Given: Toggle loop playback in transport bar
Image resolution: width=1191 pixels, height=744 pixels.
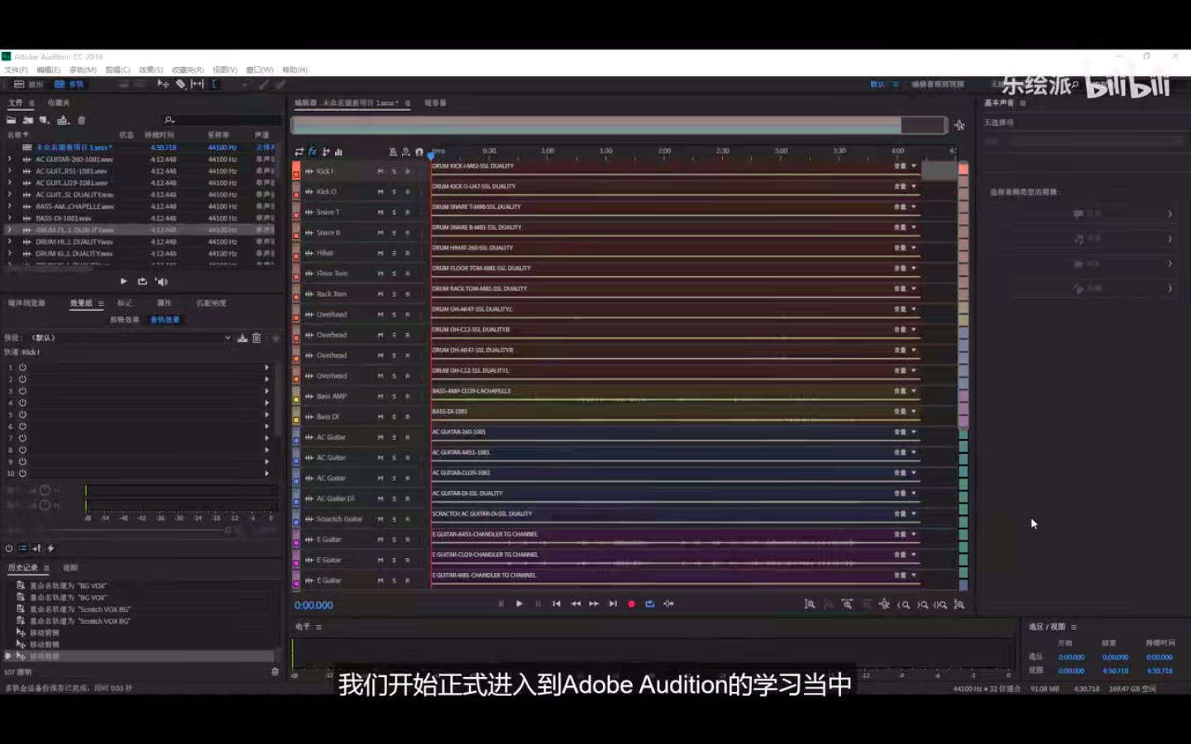Looking at the screenshot, I should tap(650, 604).
